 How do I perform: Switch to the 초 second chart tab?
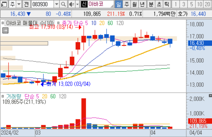tap(159, 4)
